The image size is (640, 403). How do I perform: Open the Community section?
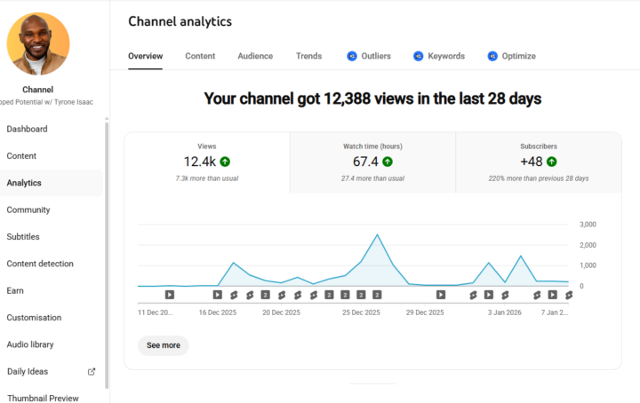coord(28,209)
